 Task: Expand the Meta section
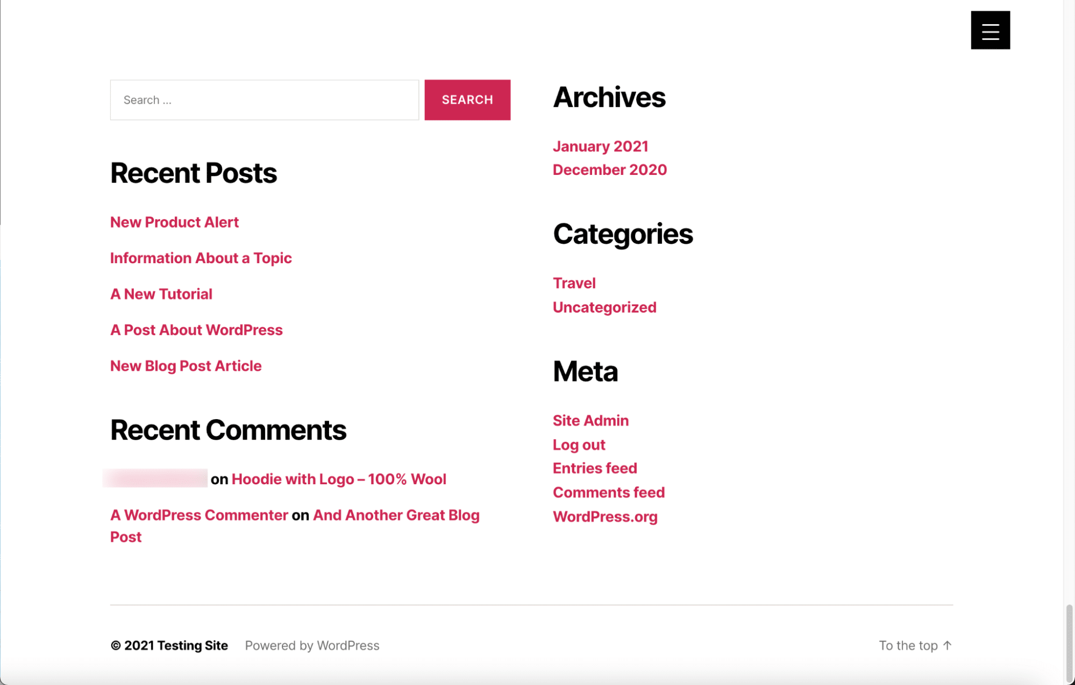(x=586, y=371)
